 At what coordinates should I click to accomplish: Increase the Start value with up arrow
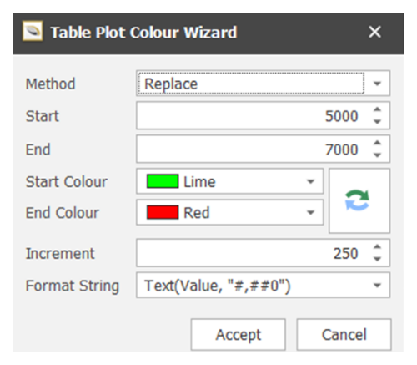click(x=377, y=109)
